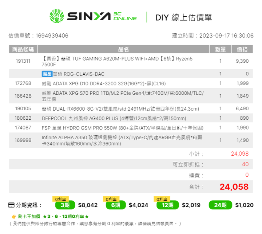Click creation time 2023-09-17 16:30:06

226,36
